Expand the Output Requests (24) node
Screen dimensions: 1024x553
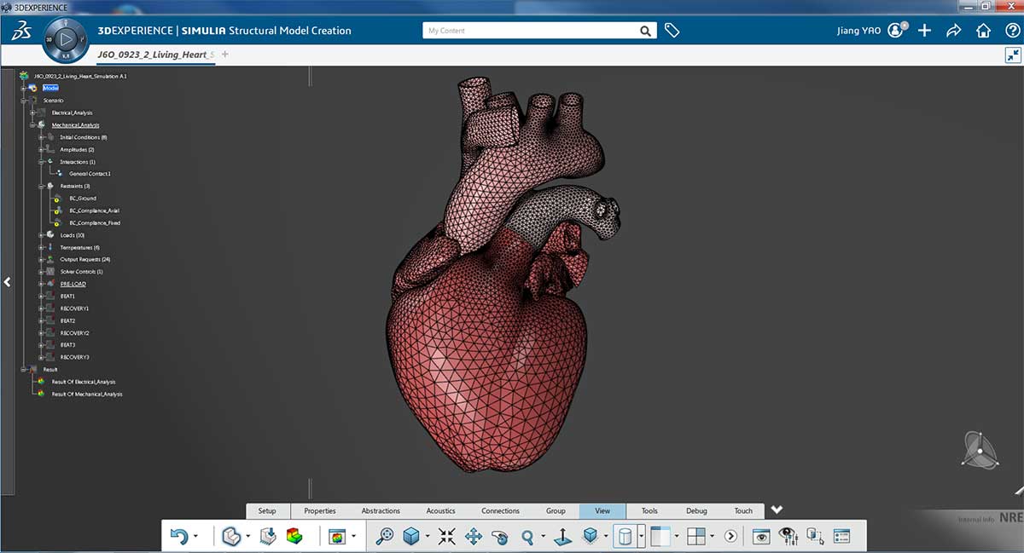41,259
